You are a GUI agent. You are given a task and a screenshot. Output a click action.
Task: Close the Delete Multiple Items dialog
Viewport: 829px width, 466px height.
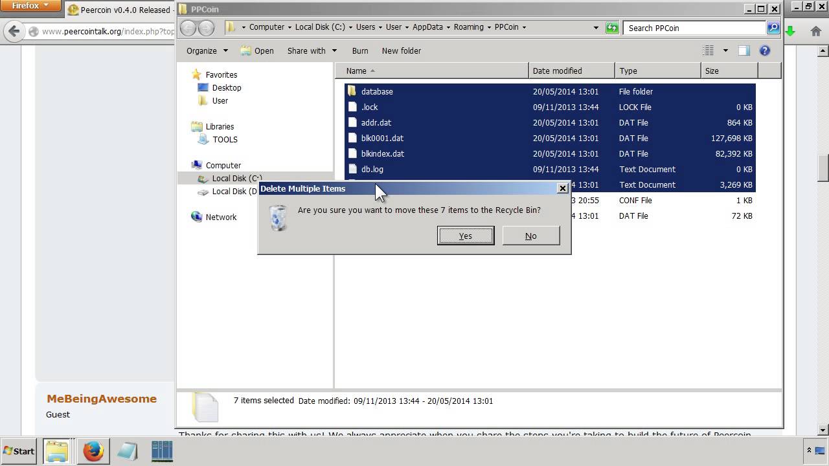tap(562, 188)
